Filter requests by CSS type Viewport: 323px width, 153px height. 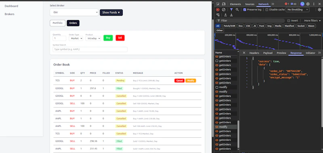[248, 26]
